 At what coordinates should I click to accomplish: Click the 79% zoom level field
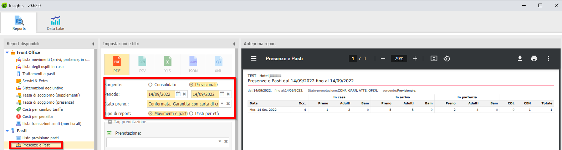(399, 58)
